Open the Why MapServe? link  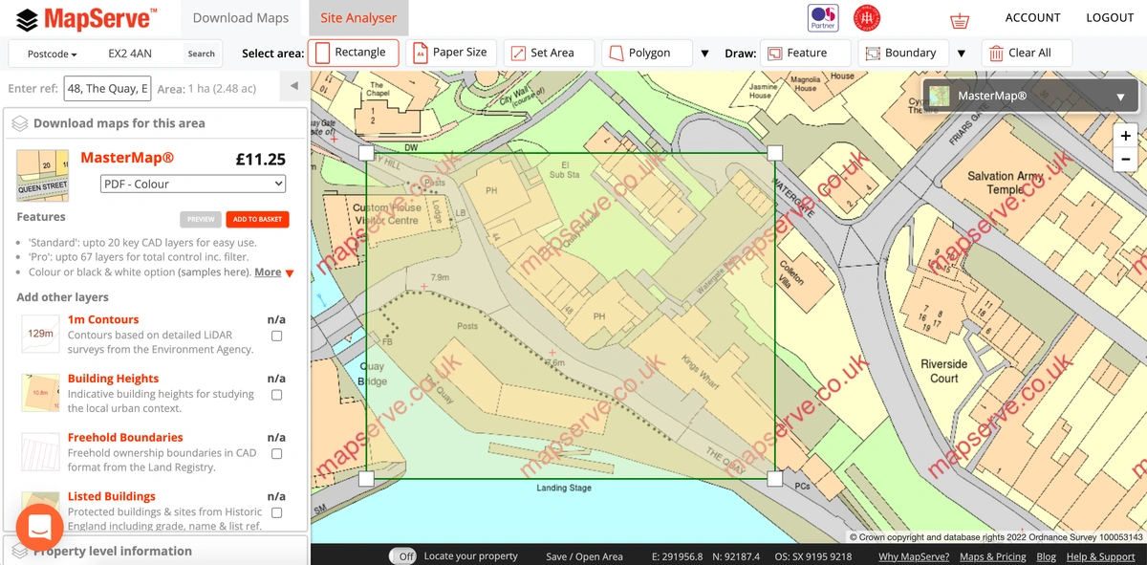(914, 556)
